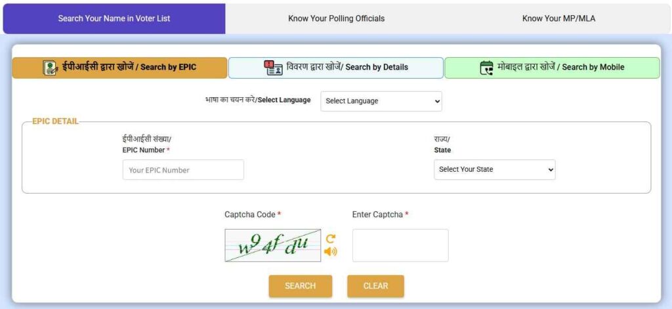This screenshot has width=672, height=309.
Task: Click the mobile calendar icon
Action: point(486,68)
